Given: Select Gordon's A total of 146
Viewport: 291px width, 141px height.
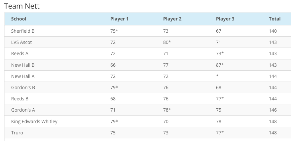Looking at the screenshot, I should click(x=273, y=110).
